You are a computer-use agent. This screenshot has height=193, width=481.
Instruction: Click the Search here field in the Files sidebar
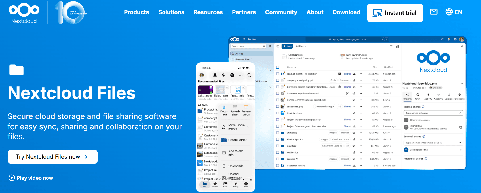point(248,46)
